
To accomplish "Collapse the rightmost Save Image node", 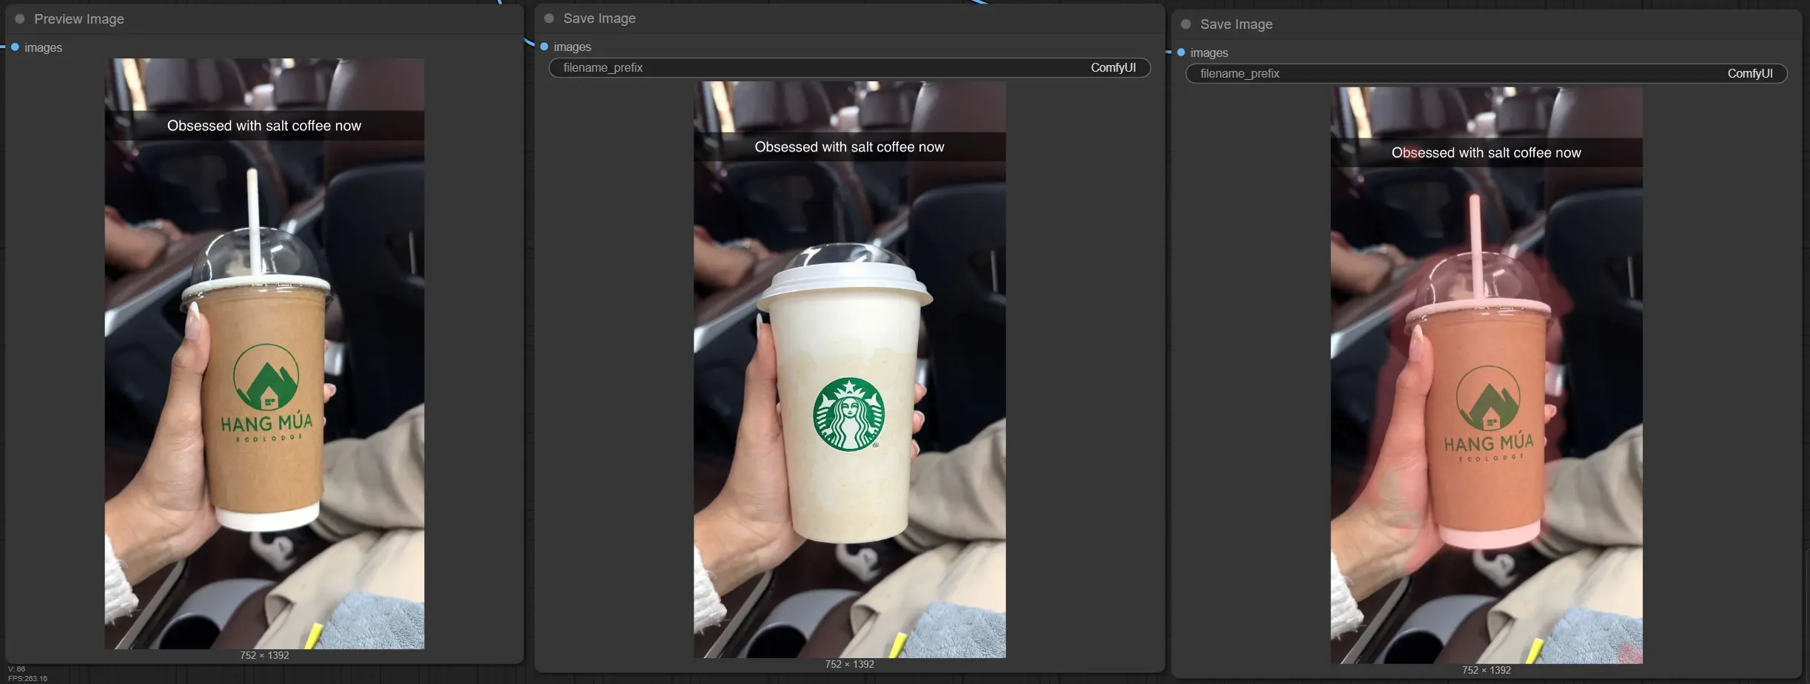I will (x=1186, y=24).
